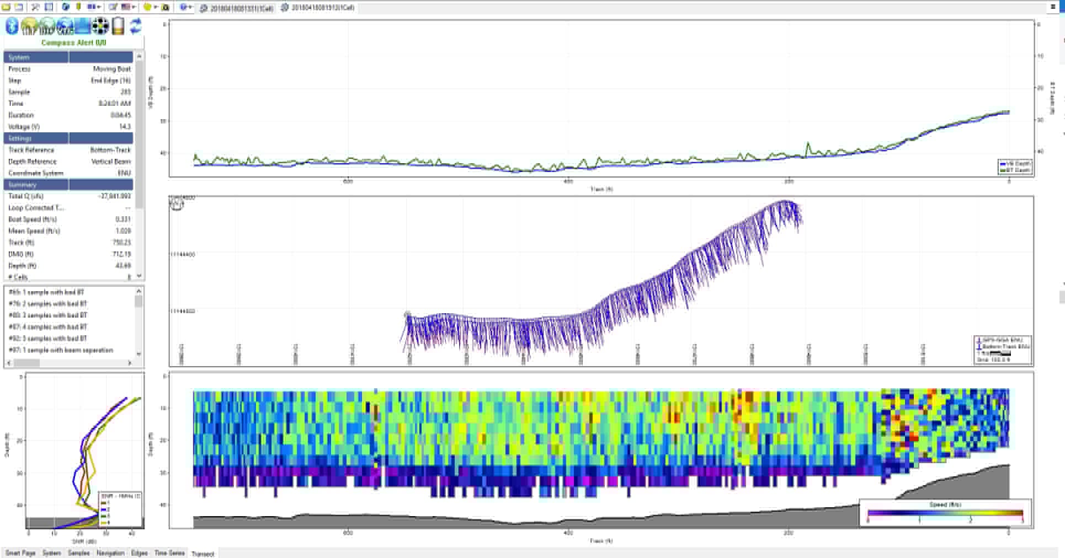This screenshot has height=558, width=1065.
Task: Click the camera screenshot icon in toolbar
Action: click(165, 7)
